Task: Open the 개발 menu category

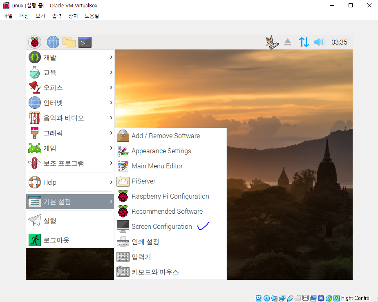Action: coord(70,57)
